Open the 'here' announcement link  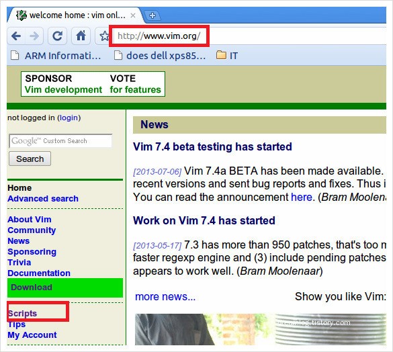[x=301, y=197]
